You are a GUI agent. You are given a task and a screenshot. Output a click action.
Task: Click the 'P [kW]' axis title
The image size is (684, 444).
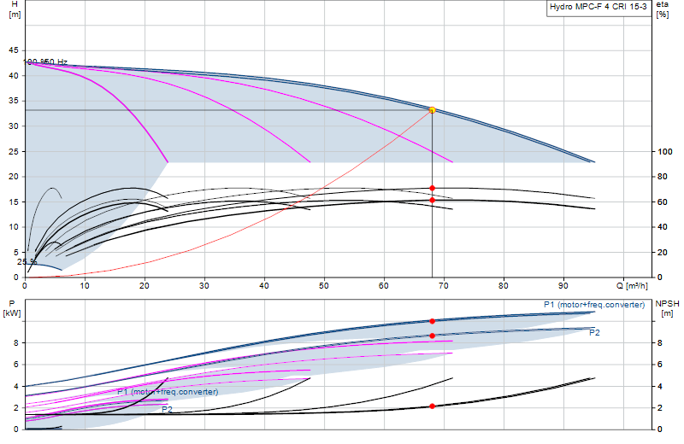[x=12, y=308]
